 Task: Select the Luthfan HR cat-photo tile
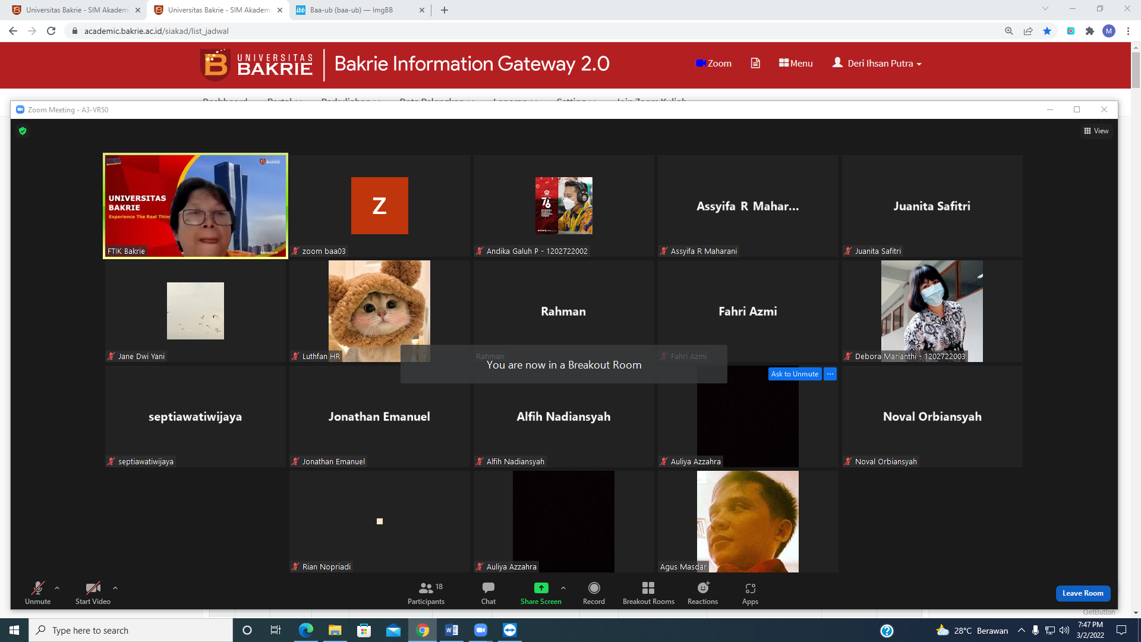(379, 311)
